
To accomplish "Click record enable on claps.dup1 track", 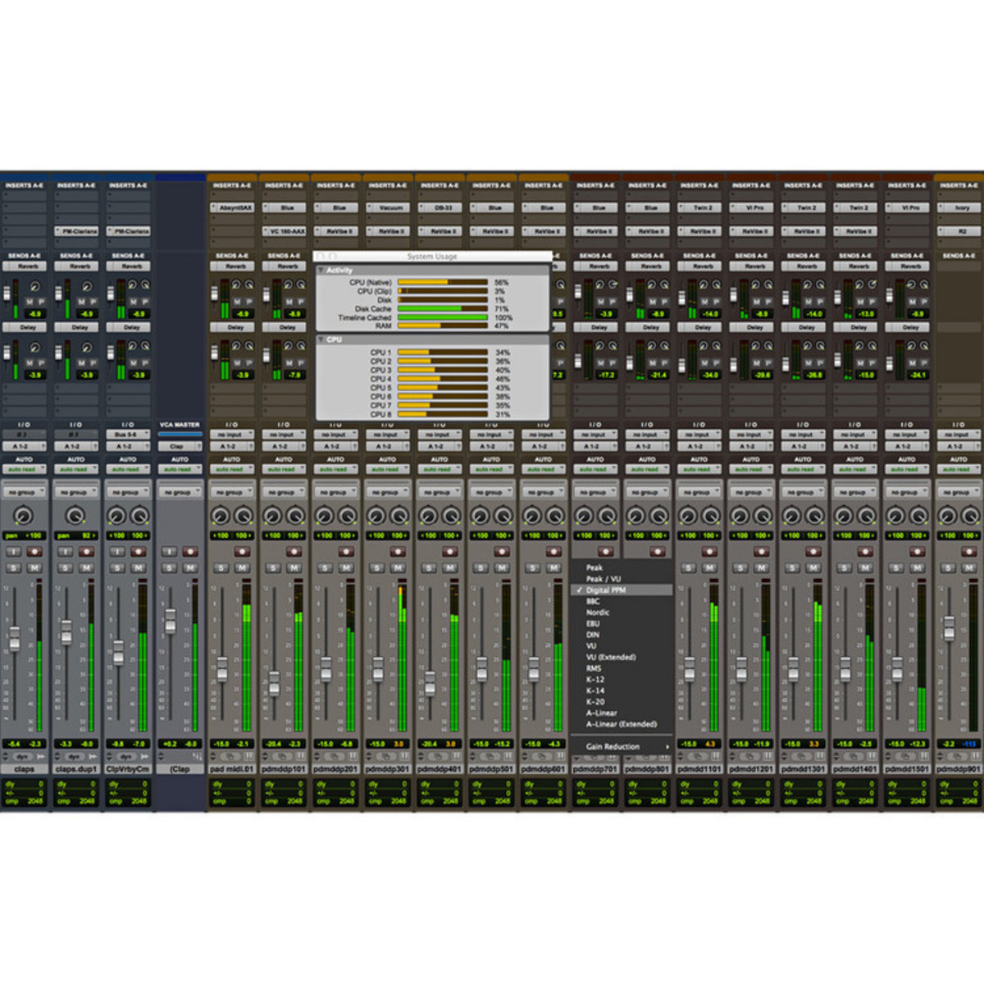I will pos(86,552).
